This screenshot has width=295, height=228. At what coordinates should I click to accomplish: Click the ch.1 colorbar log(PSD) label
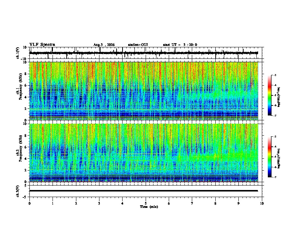[x=279, y=97]
